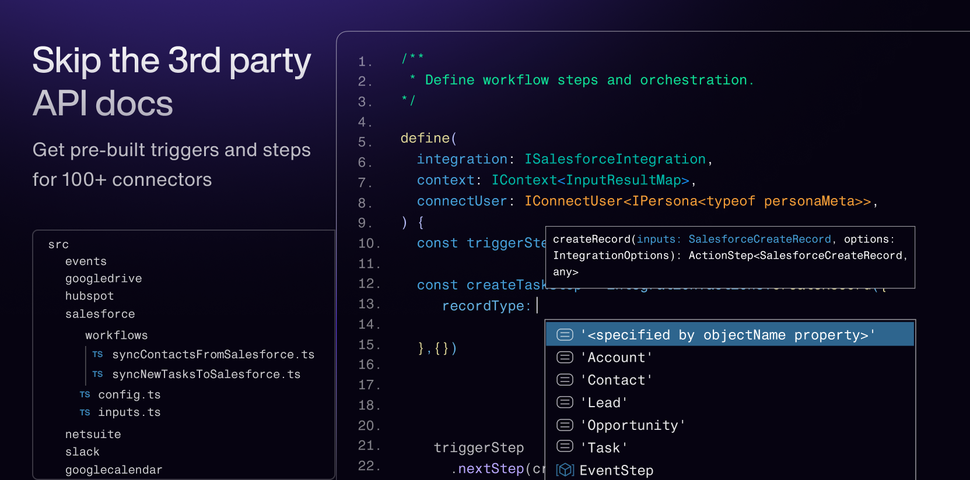Click const createTask declaration on line 12
The height and width of the screenshot is (480, 970).
click(x=481, y=285)
